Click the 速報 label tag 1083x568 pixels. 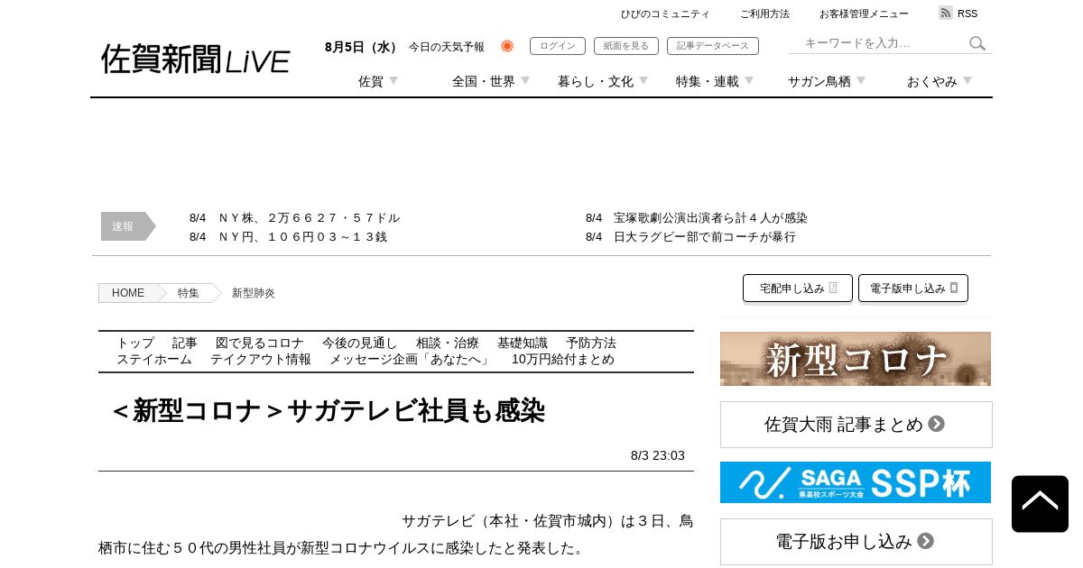(x=127, y=226)
